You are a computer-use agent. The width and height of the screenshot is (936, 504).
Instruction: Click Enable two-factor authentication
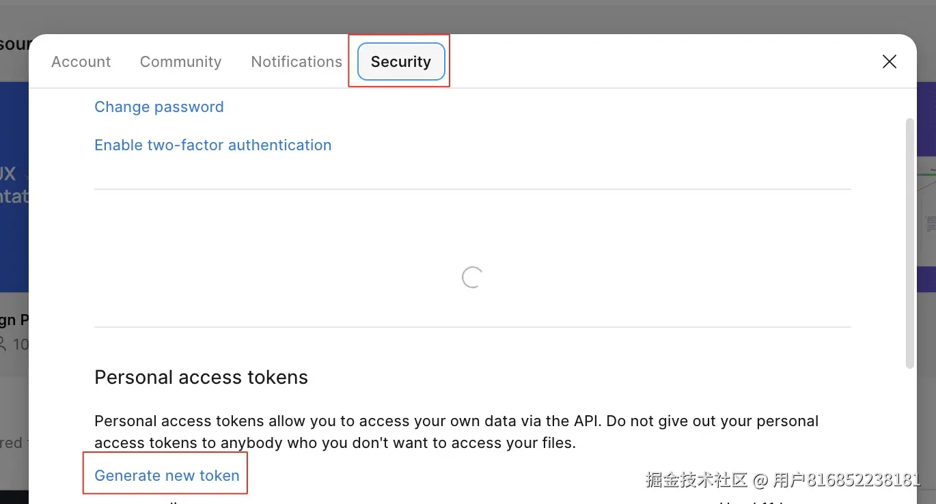(x=212, y=145)
